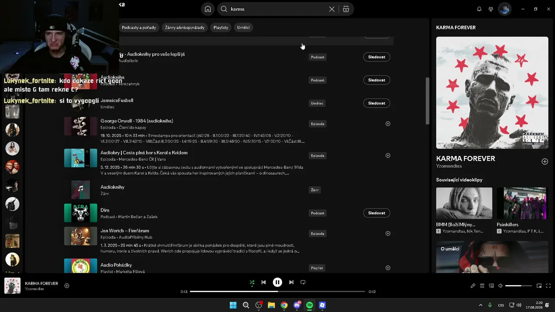Open the Browse icon beside the search box

[x=346, y=9]
